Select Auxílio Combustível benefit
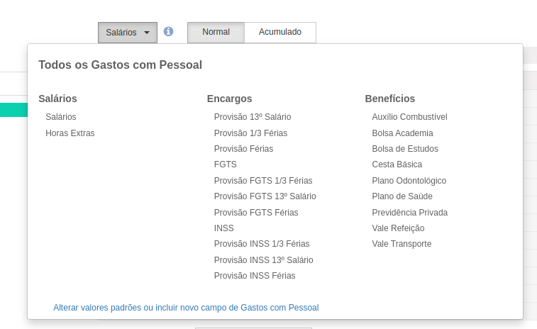This screenshot has height=329, width=537. pos(409,117)
